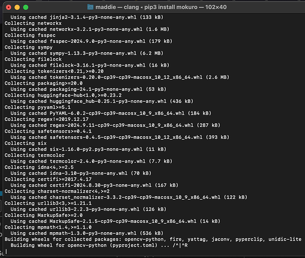
Task: Click the window title 'maddie — clang'
Action: [117, 7]
